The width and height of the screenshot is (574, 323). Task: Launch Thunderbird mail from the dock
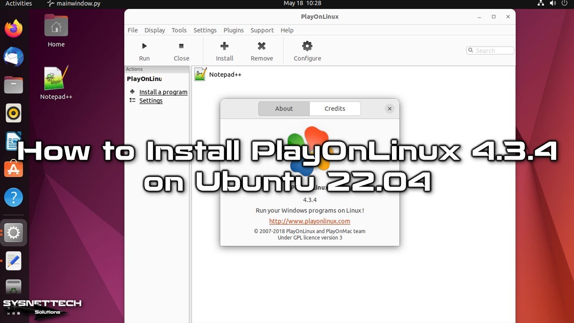tap(13, 57)
